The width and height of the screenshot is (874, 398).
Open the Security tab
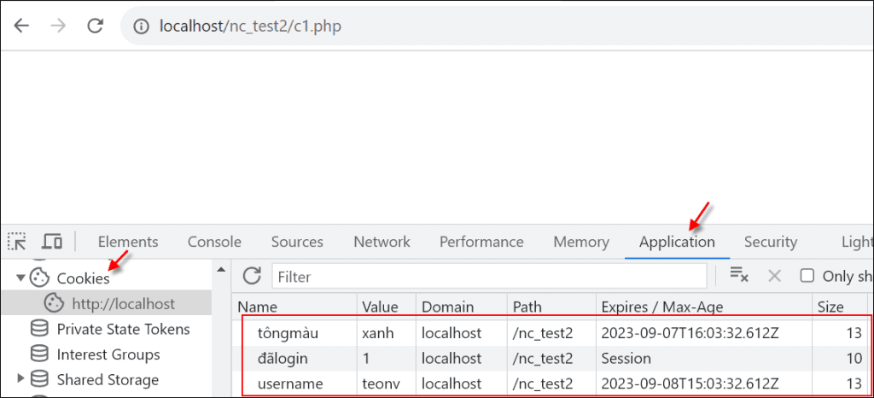point(771,242)
